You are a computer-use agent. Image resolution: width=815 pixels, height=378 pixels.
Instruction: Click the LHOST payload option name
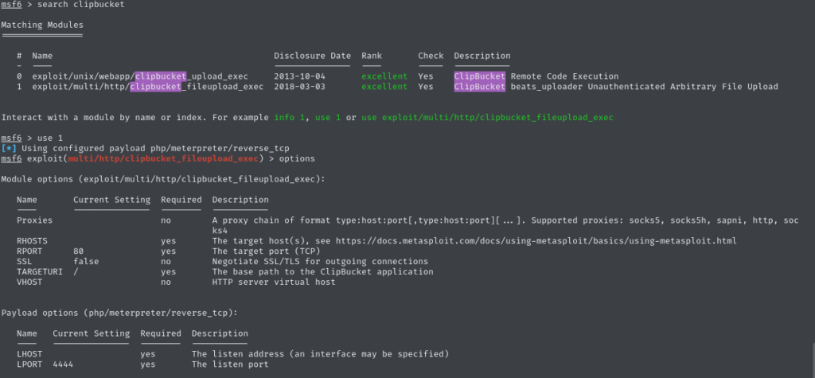point(29,353)
